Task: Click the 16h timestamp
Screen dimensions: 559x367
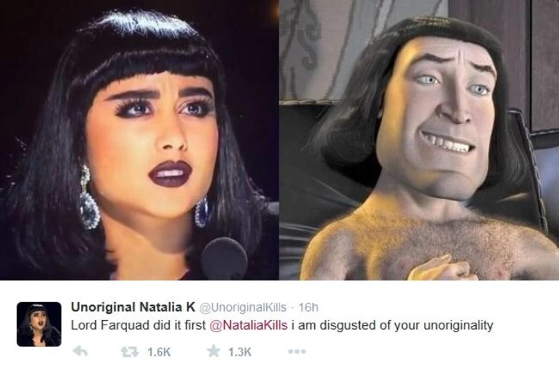Action: click(x=308, y=307)
